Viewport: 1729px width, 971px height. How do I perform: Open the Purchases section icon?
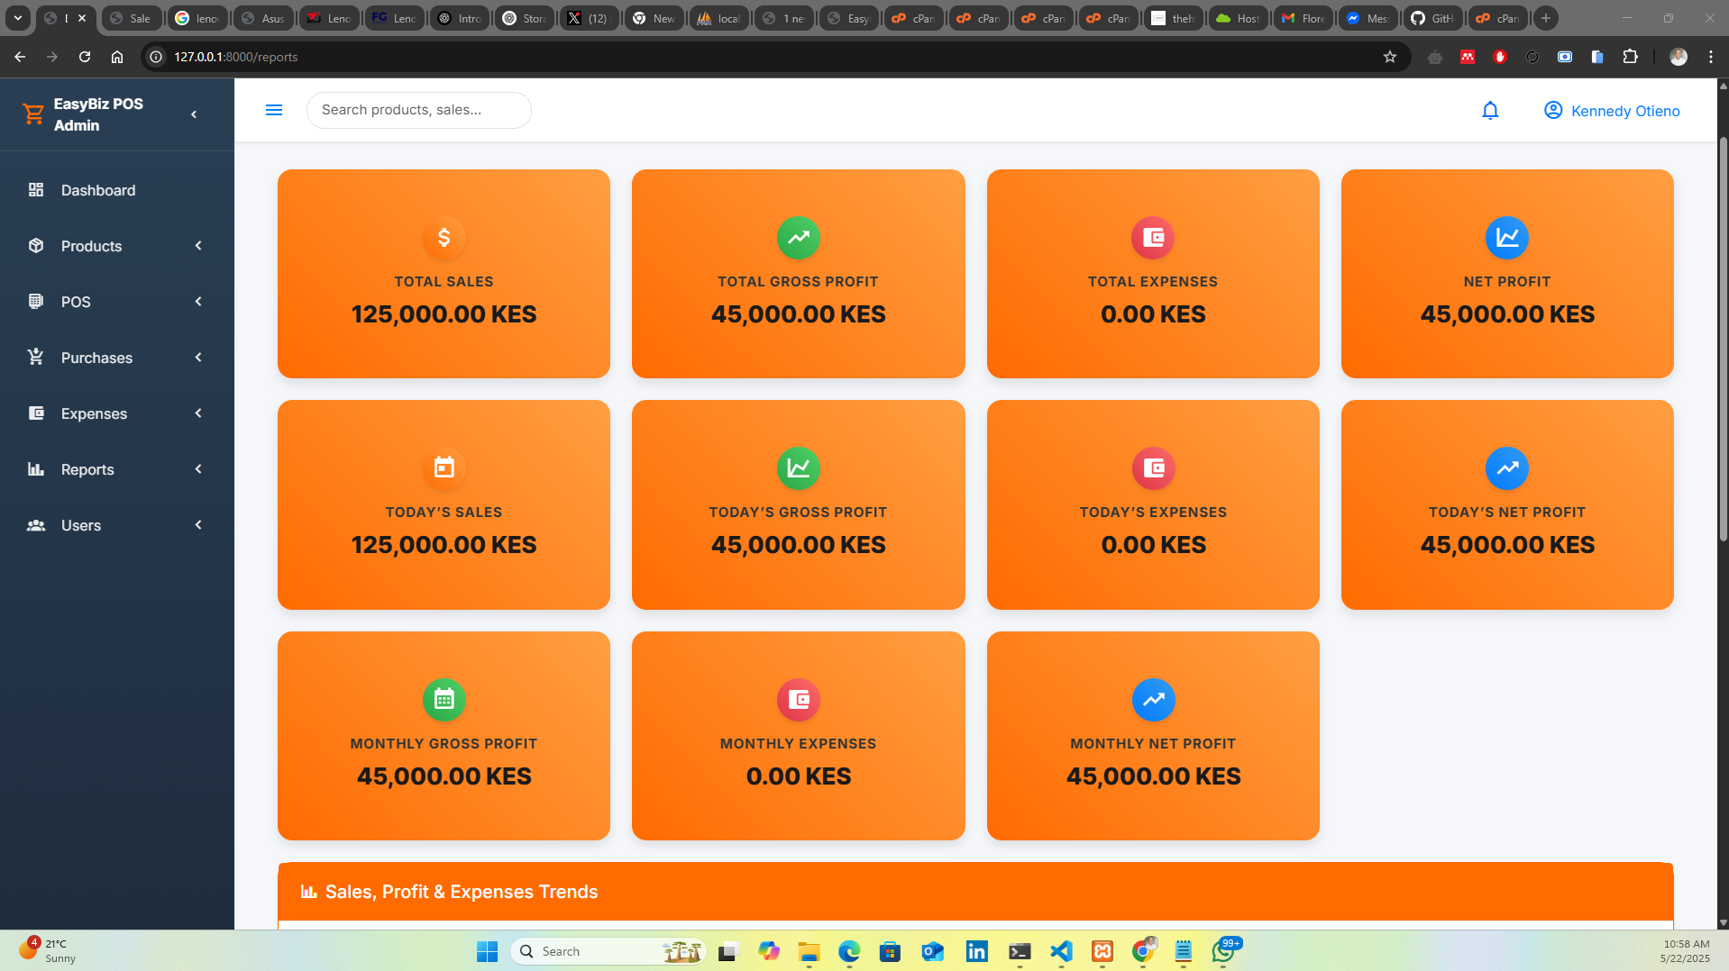(36, 358)
